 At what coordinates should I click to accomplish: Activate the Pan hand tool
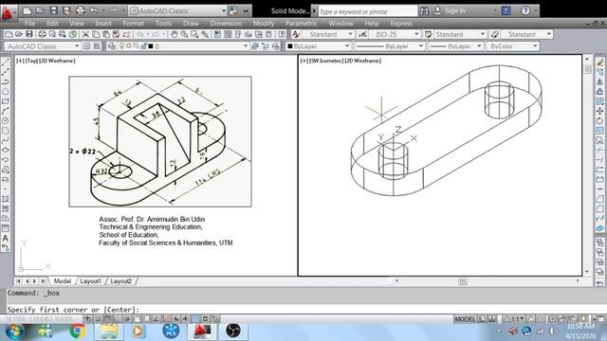click(x=174, y=34)
